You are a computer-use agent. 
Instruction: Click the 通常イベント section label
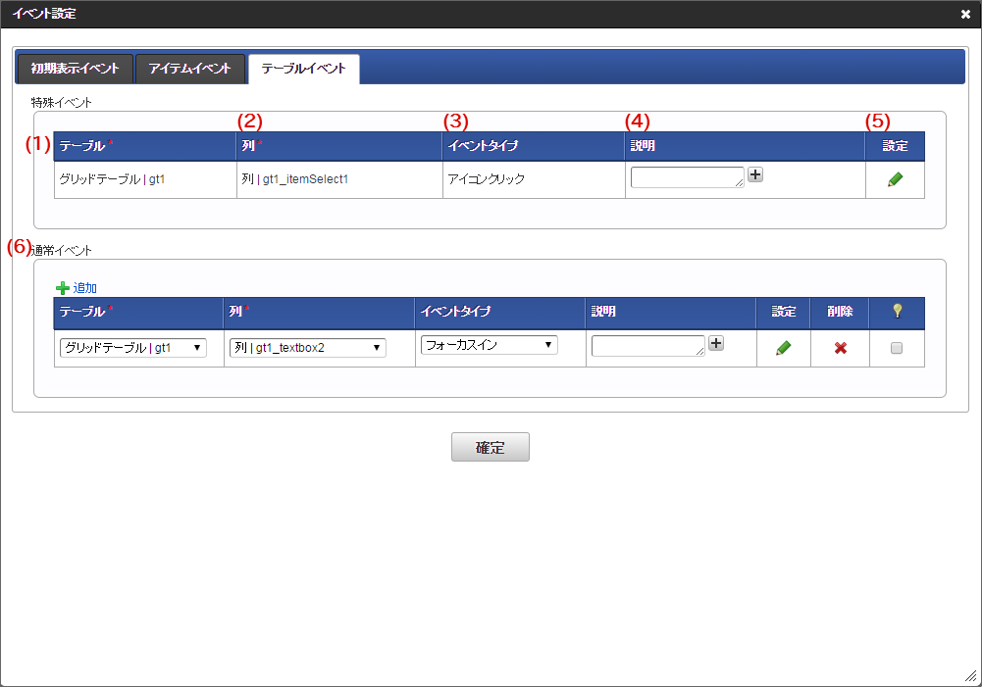pos(62,251)
